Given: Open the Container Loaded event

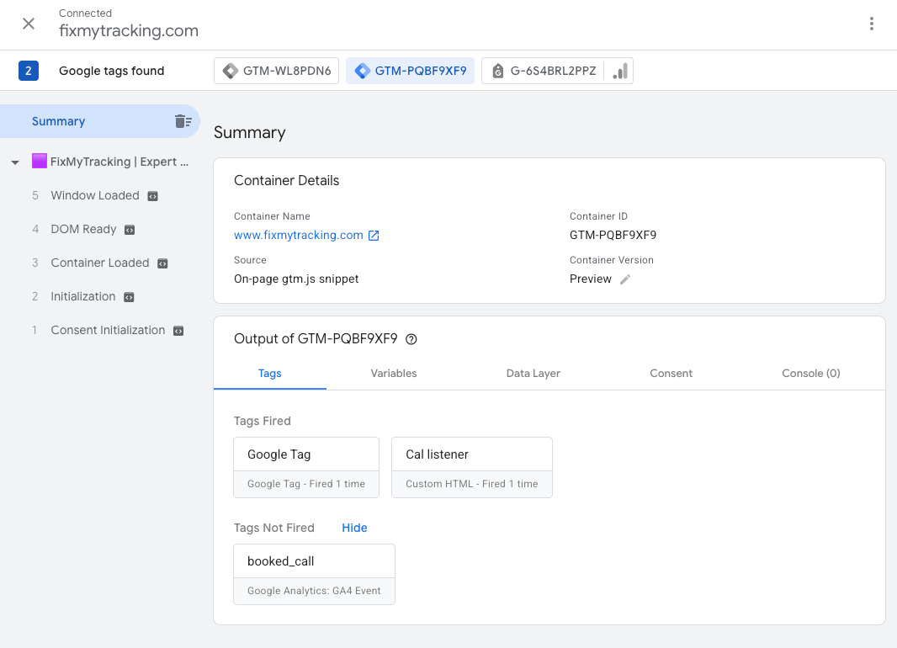Looking at the screenshot, I should click(x=100, y=263).
